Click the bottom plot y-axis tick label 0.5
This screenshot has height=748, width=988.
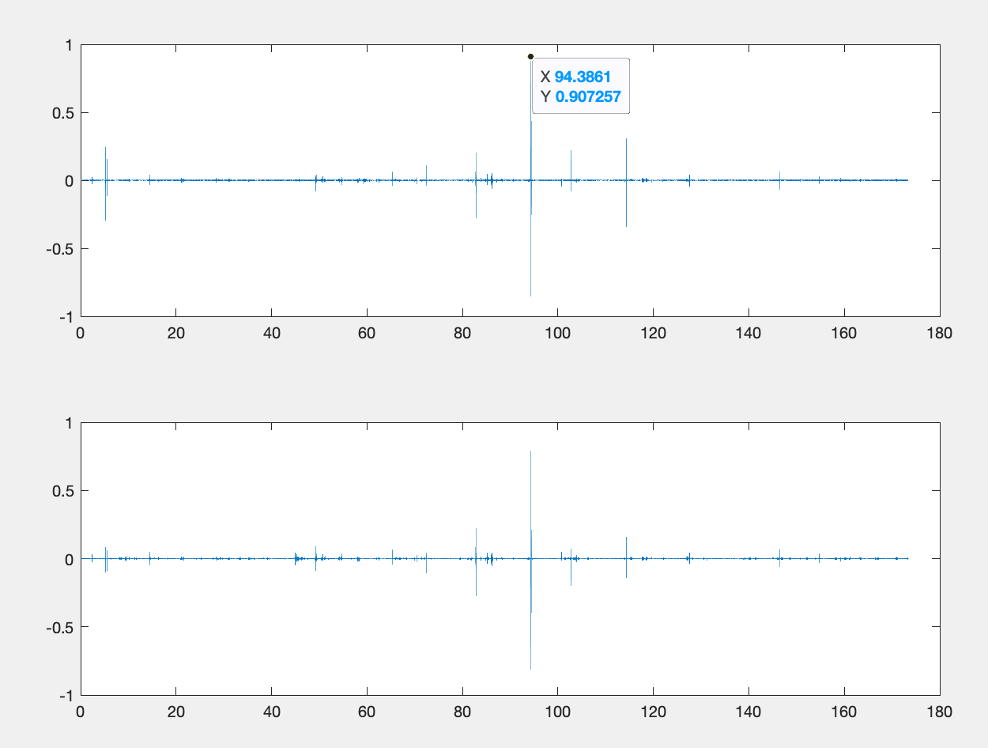coord(62,491)
